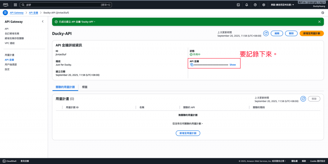Open 用量計畫 in the sidebar
The width and height of the screenshot is (328, 164).
[x=9, y=55]
